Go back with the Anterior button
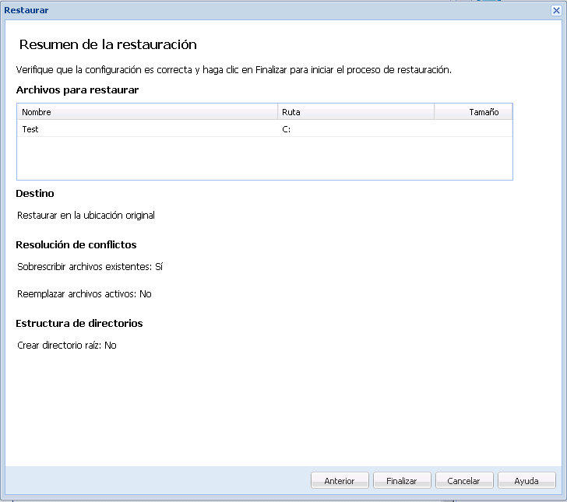This screenshot has width=567, height=502. pyautogui.click(x=340, y=481)
